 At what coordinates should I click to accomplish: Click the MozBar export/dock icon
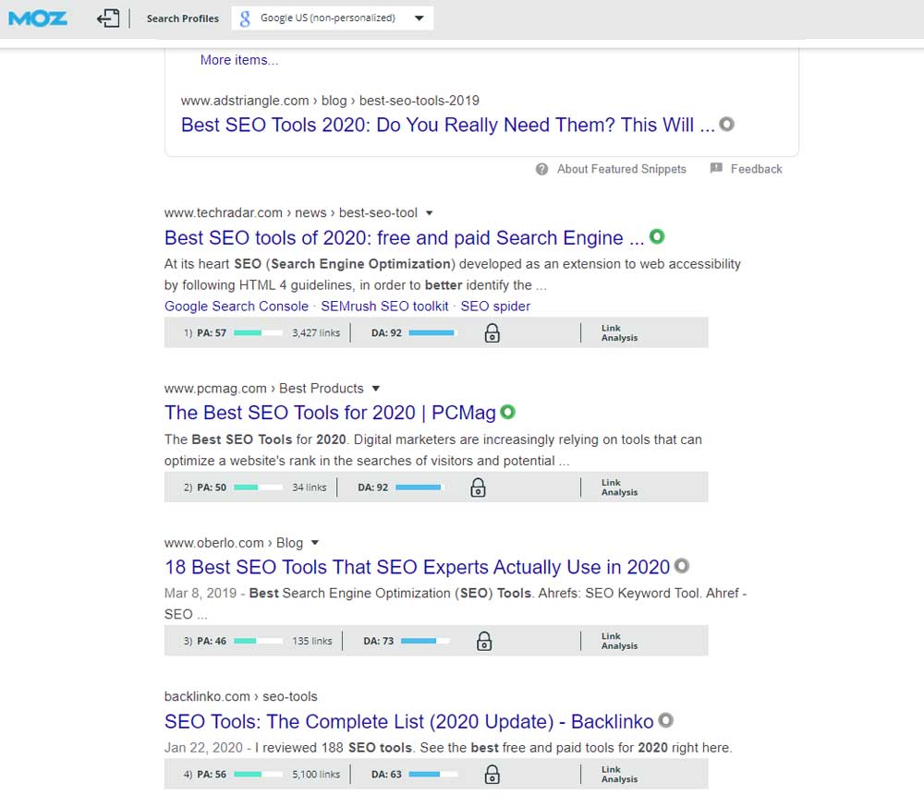coord(108,18)
